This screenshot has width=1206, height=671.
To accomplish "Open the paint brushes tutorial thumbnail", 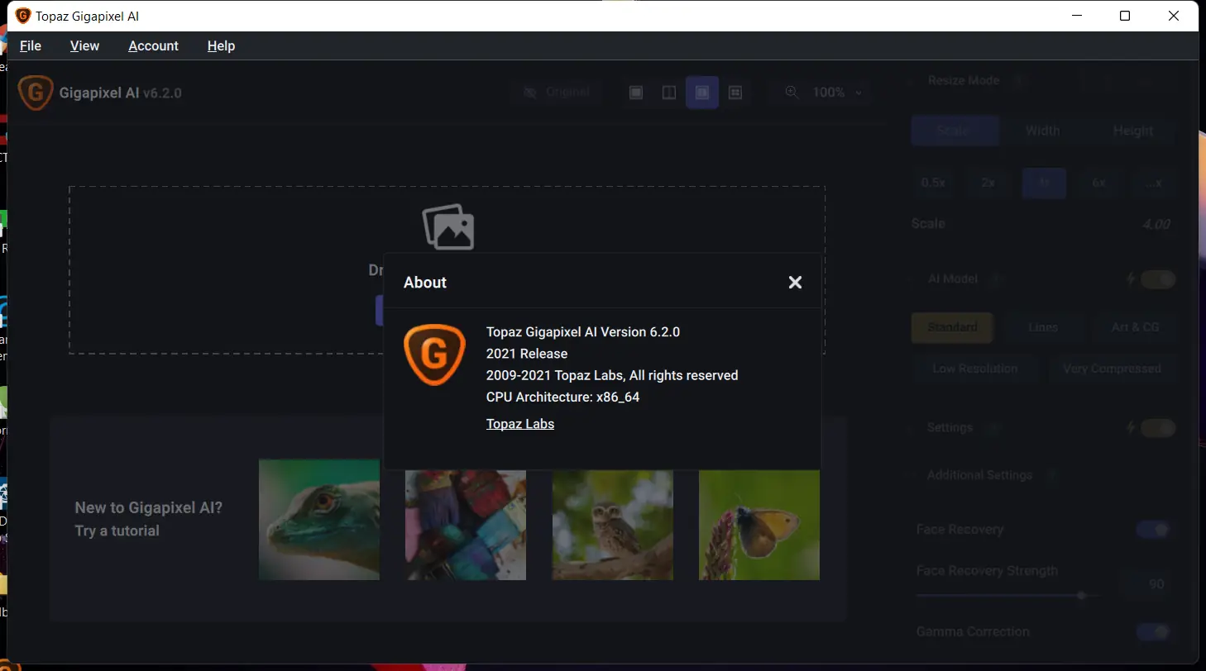I will tap(466, 525).
